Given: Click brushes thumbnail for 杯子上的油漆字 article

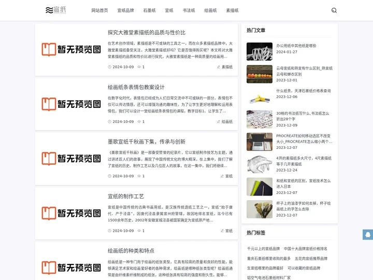Looking at the screenshot, I should [x=260, y=209].
